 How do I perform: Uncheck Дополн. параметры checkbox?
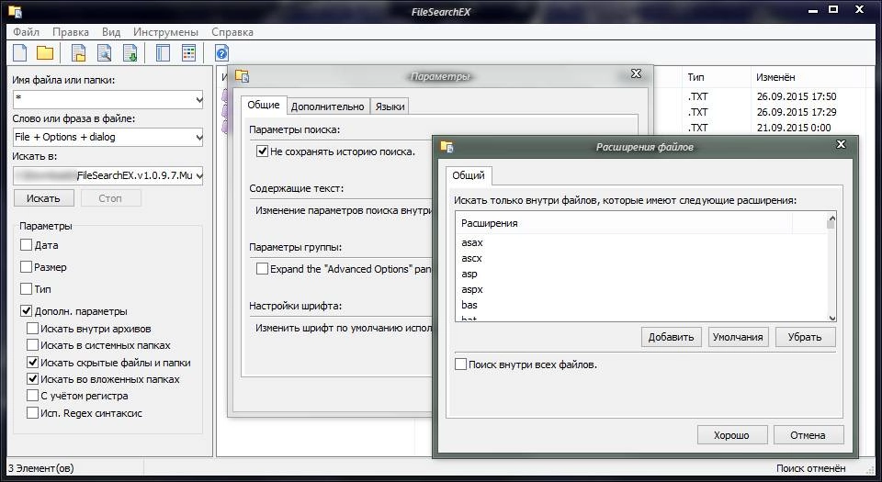pos(26,310)
